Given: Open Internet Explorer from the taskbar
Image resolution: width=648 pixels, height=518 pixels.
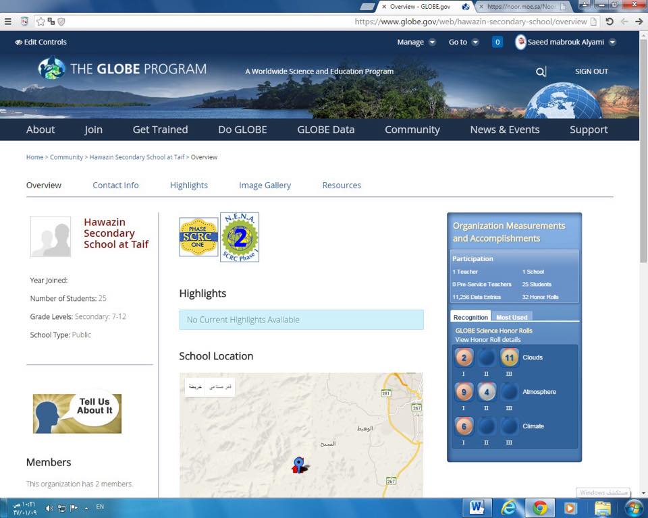Looking at the screenshot, I should (x=509, y=508).
